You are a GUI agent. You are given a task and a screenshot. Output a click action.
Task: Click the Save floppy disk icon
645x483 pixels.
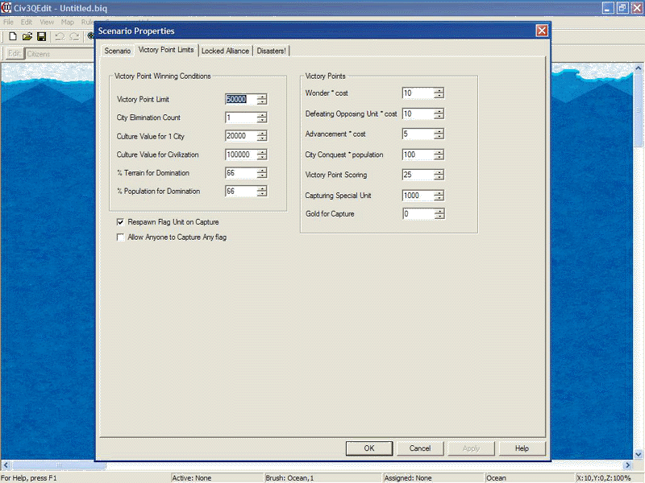41,36
